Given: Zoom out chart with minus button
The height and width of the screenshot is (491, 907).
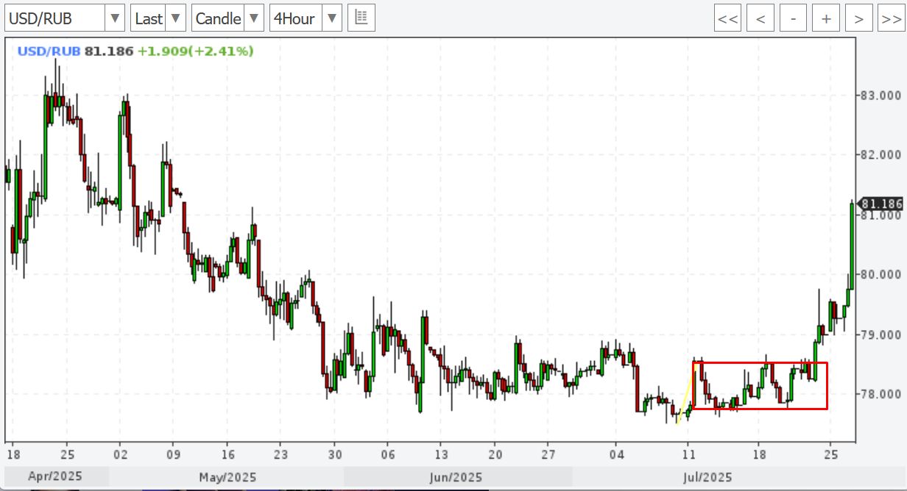Looking at the screenshot, I should click(x=793, y=18).
